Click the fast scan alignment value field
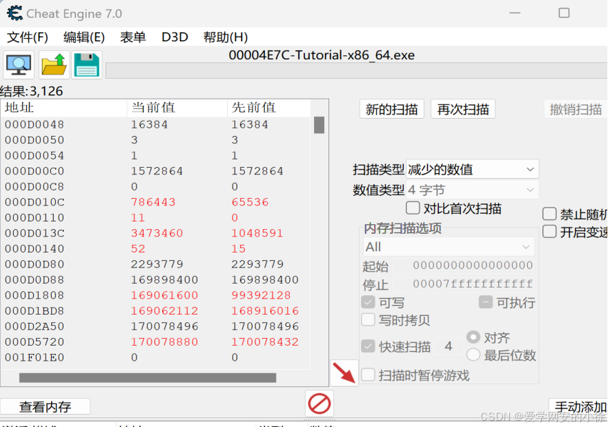This screenshot has width=608, height=427. (x=449, y=346)
